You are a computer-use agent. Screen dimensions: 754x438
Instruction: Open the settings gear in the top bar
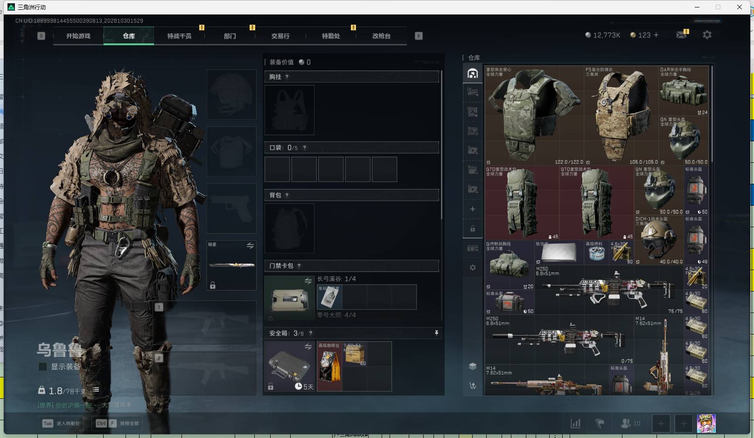707,35
